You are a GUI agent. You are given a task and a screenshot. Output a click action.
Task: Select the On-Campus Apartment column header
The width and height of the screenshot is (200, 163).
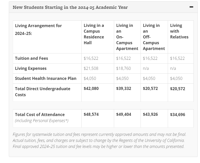pos(127,37)
